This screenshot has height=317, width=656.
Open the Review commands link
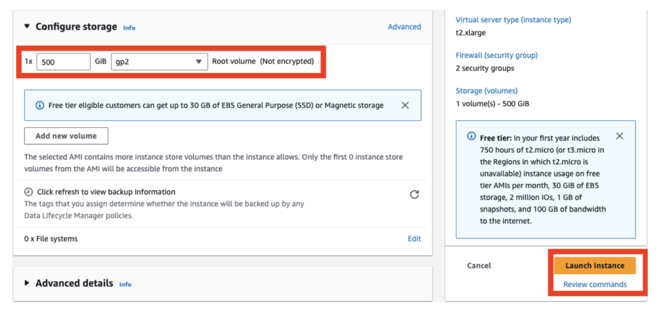[594, 284]
